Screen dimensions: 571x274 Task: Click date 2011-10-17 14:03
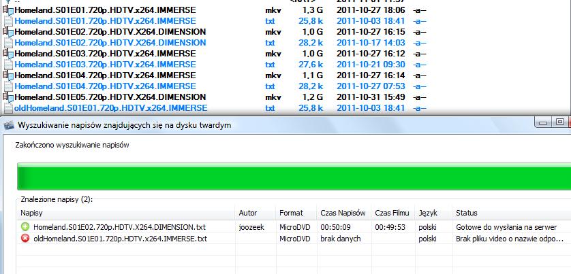[371, 43]
